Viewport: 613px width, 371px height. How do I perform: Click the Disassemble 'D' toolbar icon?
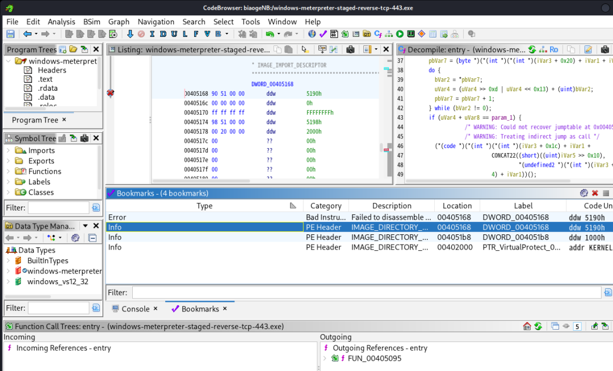[163, 34]
